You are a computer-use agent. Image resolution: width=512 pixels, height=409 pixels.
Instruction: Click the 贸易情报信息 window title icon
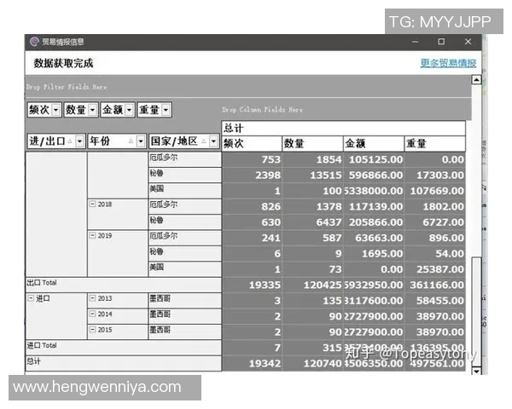34,42
